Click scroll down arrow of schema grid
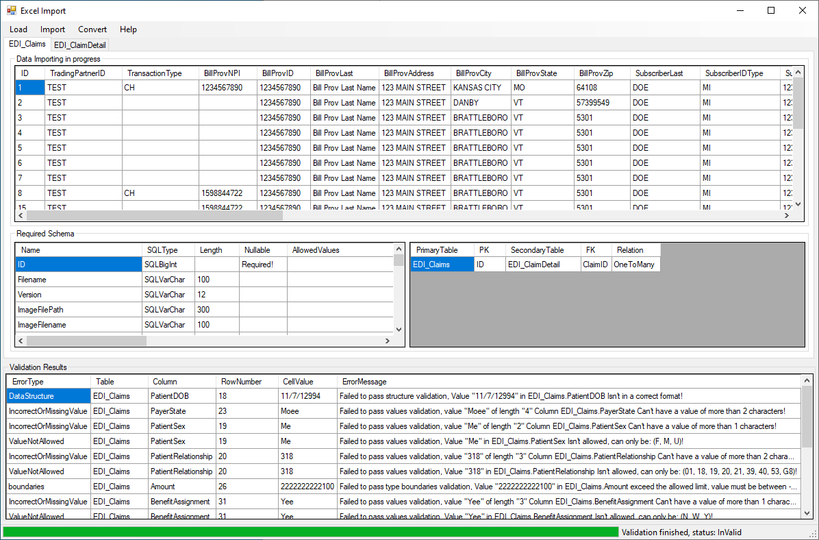819x540 pixels. pyautogui.click(x=399, y=330)
